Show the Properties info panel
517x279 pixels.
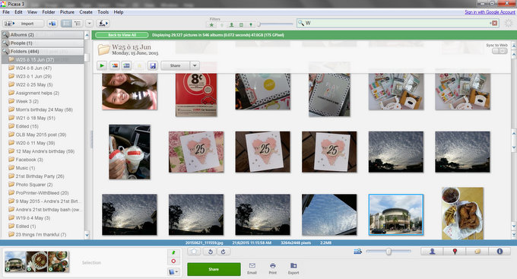pyautogui.click(x=500, y=252)
